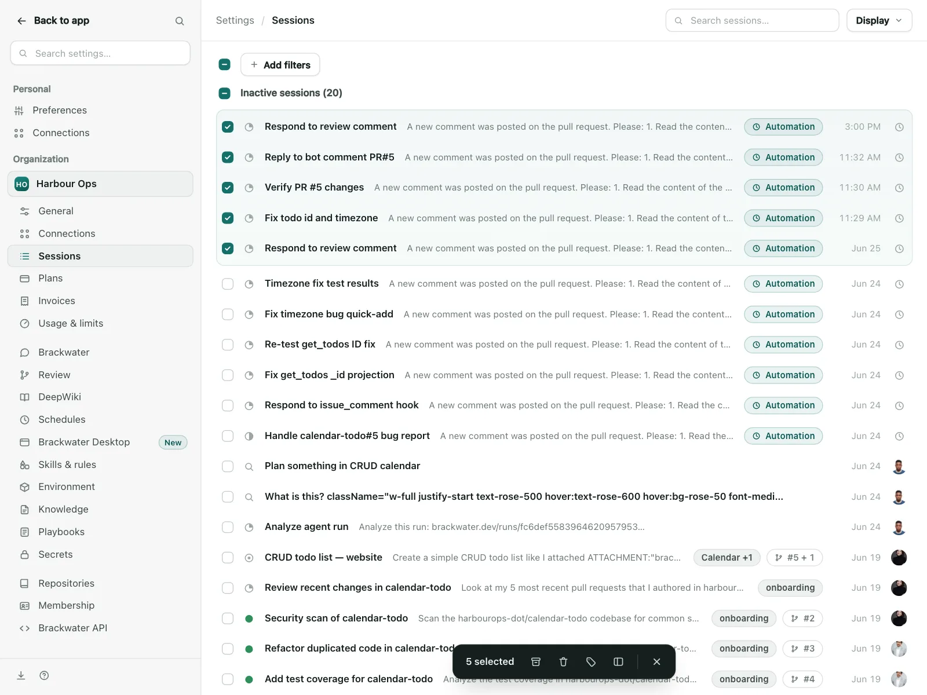927x695 pixels.
Task: Click avatar on Refactor duplicated code row
Action: [x=899, y=649]
